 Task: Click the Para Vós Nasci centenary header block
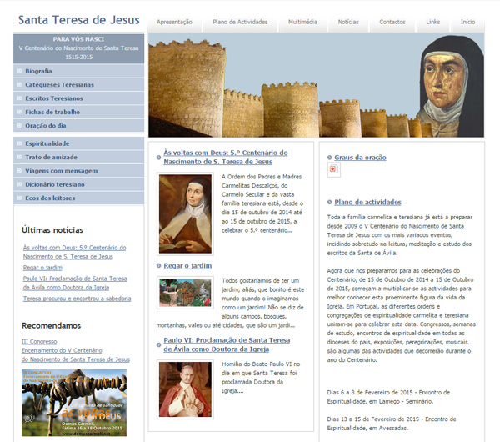coord(79,48)
